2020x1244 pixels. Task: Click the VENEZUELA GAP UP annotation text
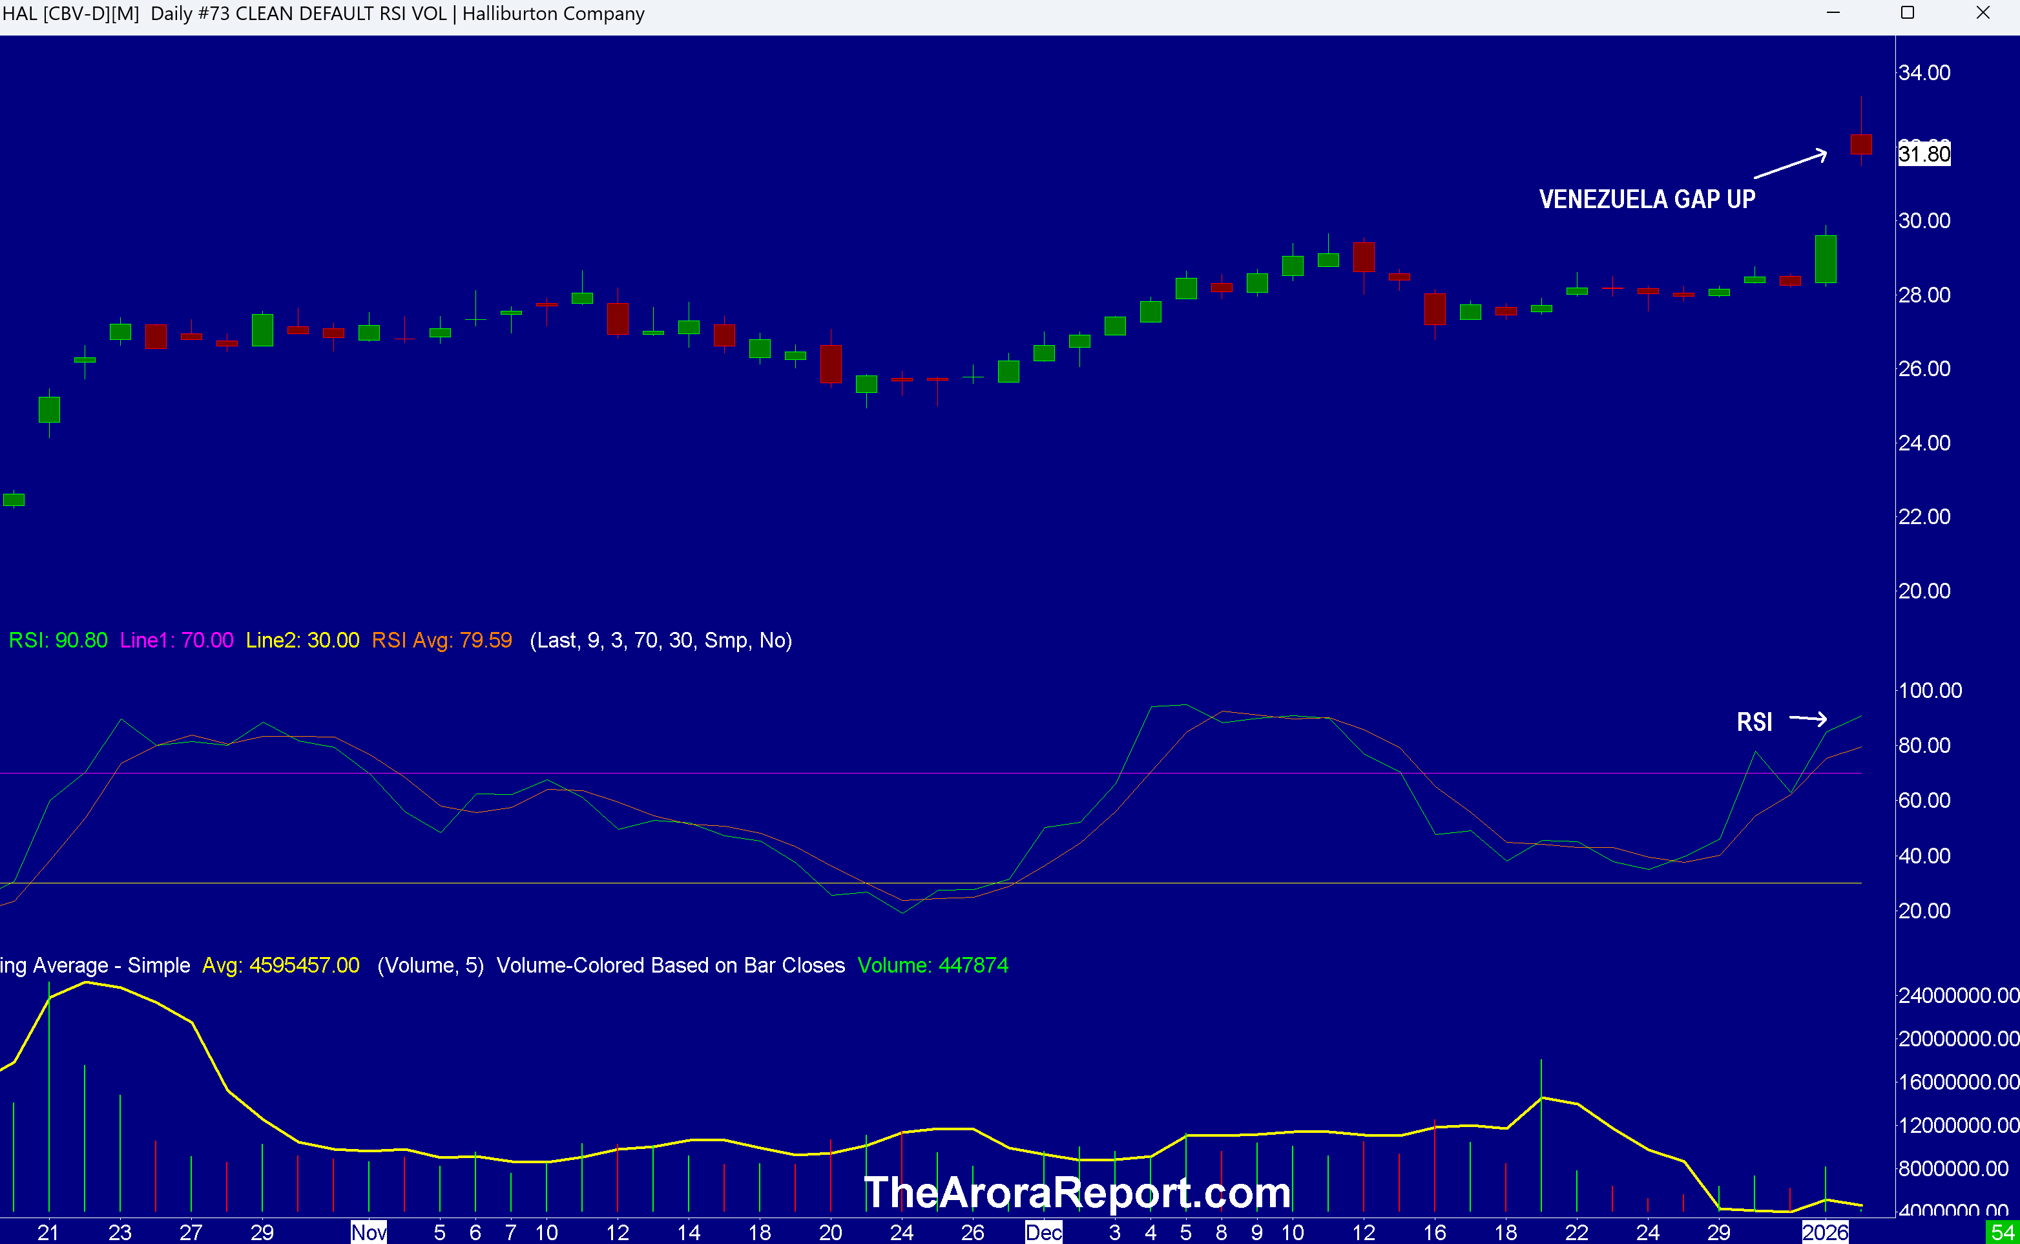click(x=1647, y=199)
